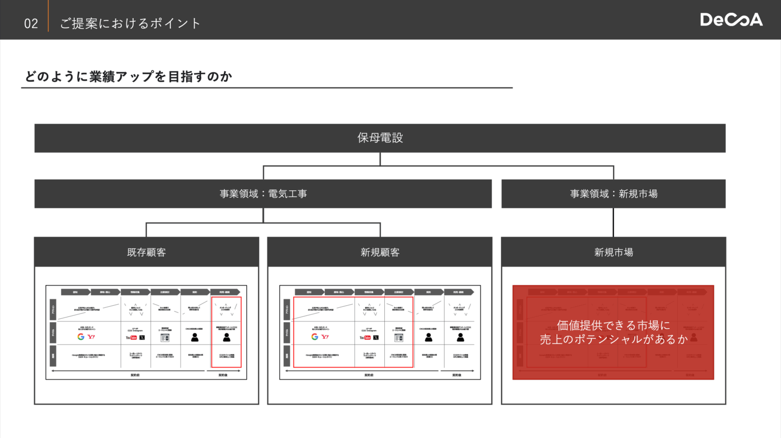Viewport: 781px width, 438px height.
Task: Select the 価値提供できる市場に text in 新規市場
Action: coord(613,326)
